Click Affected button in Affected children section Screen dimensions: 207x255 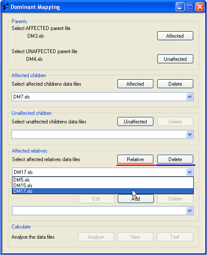click(x=135, y=84)
